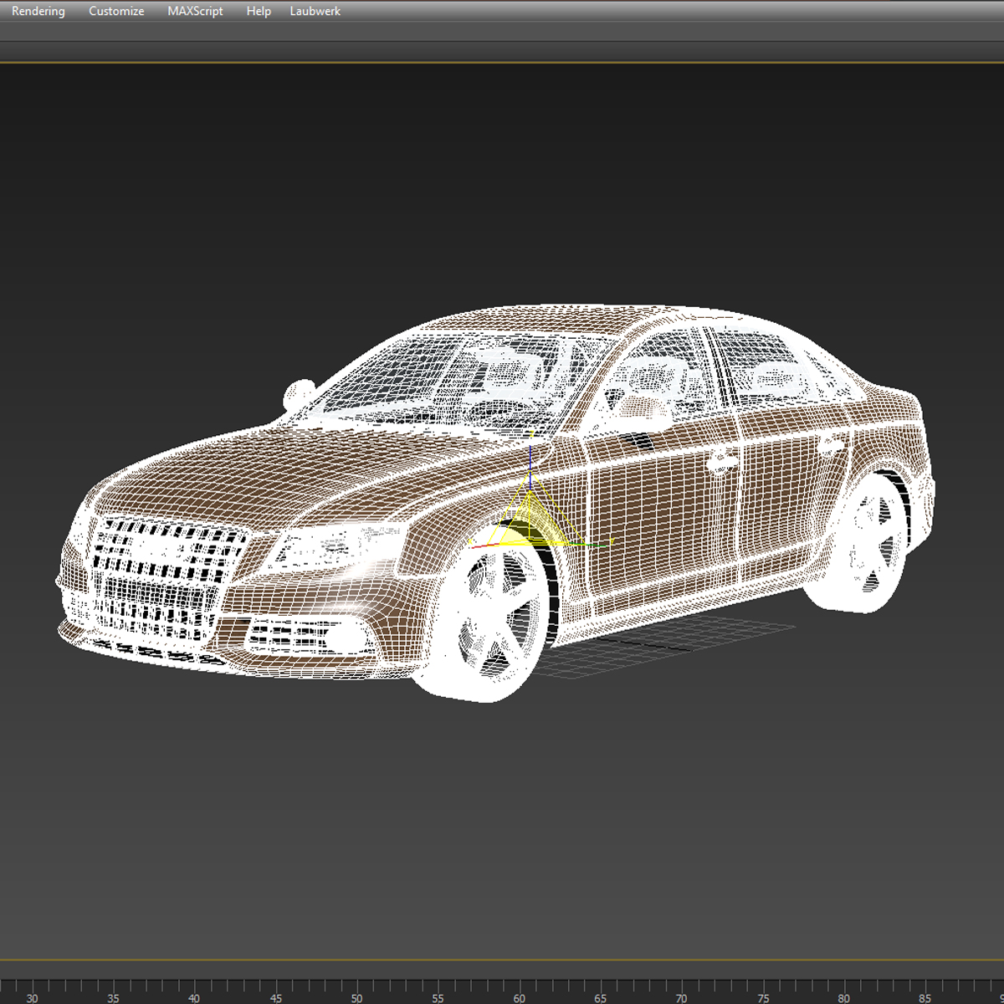Jump to frame 85 on the timeline
This screenshot has width=1004, height=1004.
pyautogui.click(x=925, y=996)
